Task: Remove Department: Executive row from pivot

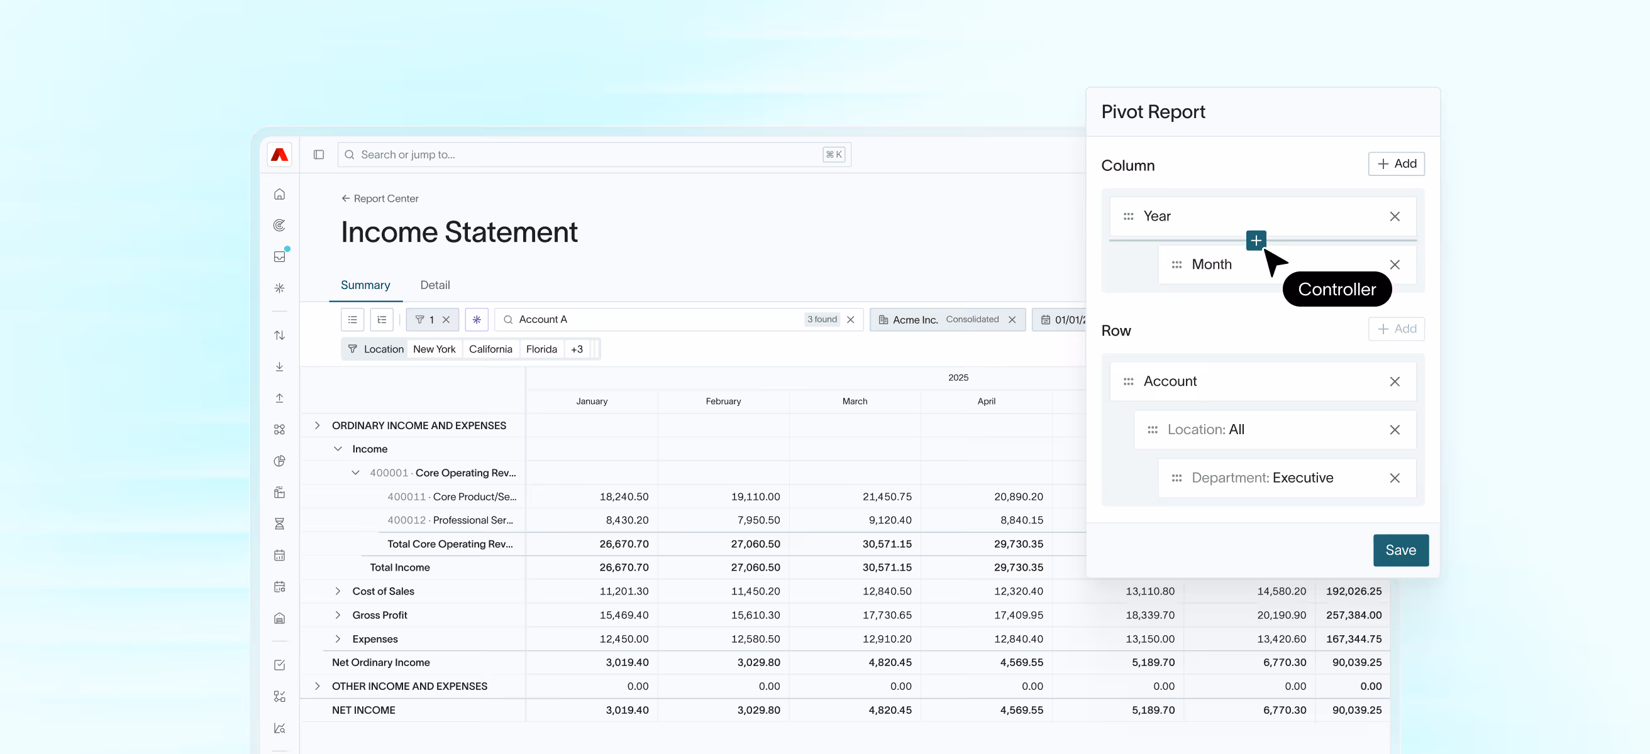Action: [1395, 478]
